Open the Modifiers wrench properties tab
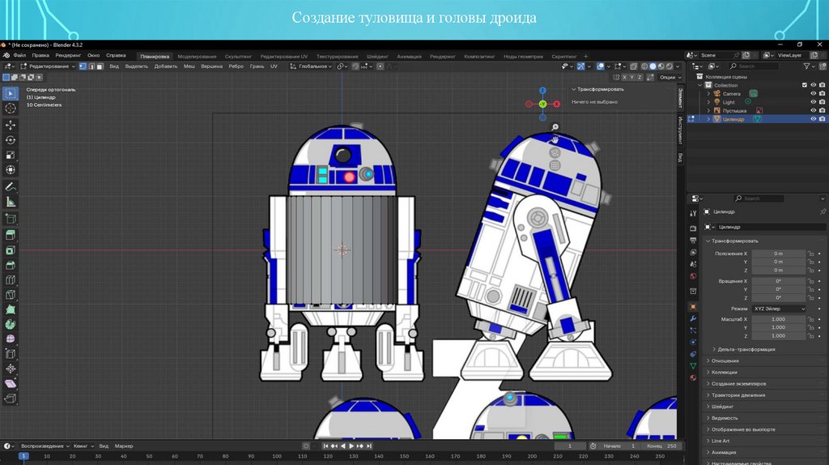The image size is (829, 465). (693, 318)
